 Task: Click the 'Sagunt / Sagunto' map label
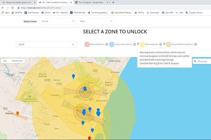109,83
